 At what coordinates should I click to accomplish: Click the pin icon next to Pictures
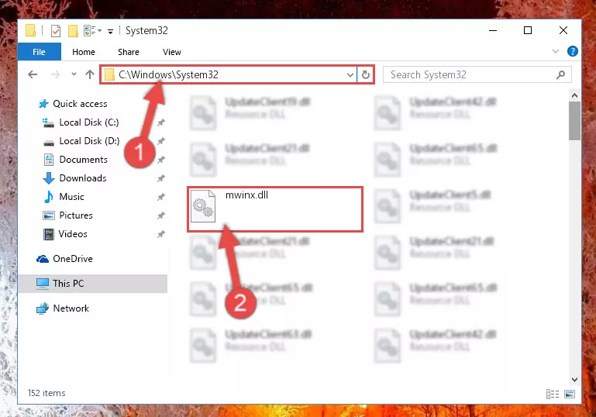click(161, 215)
